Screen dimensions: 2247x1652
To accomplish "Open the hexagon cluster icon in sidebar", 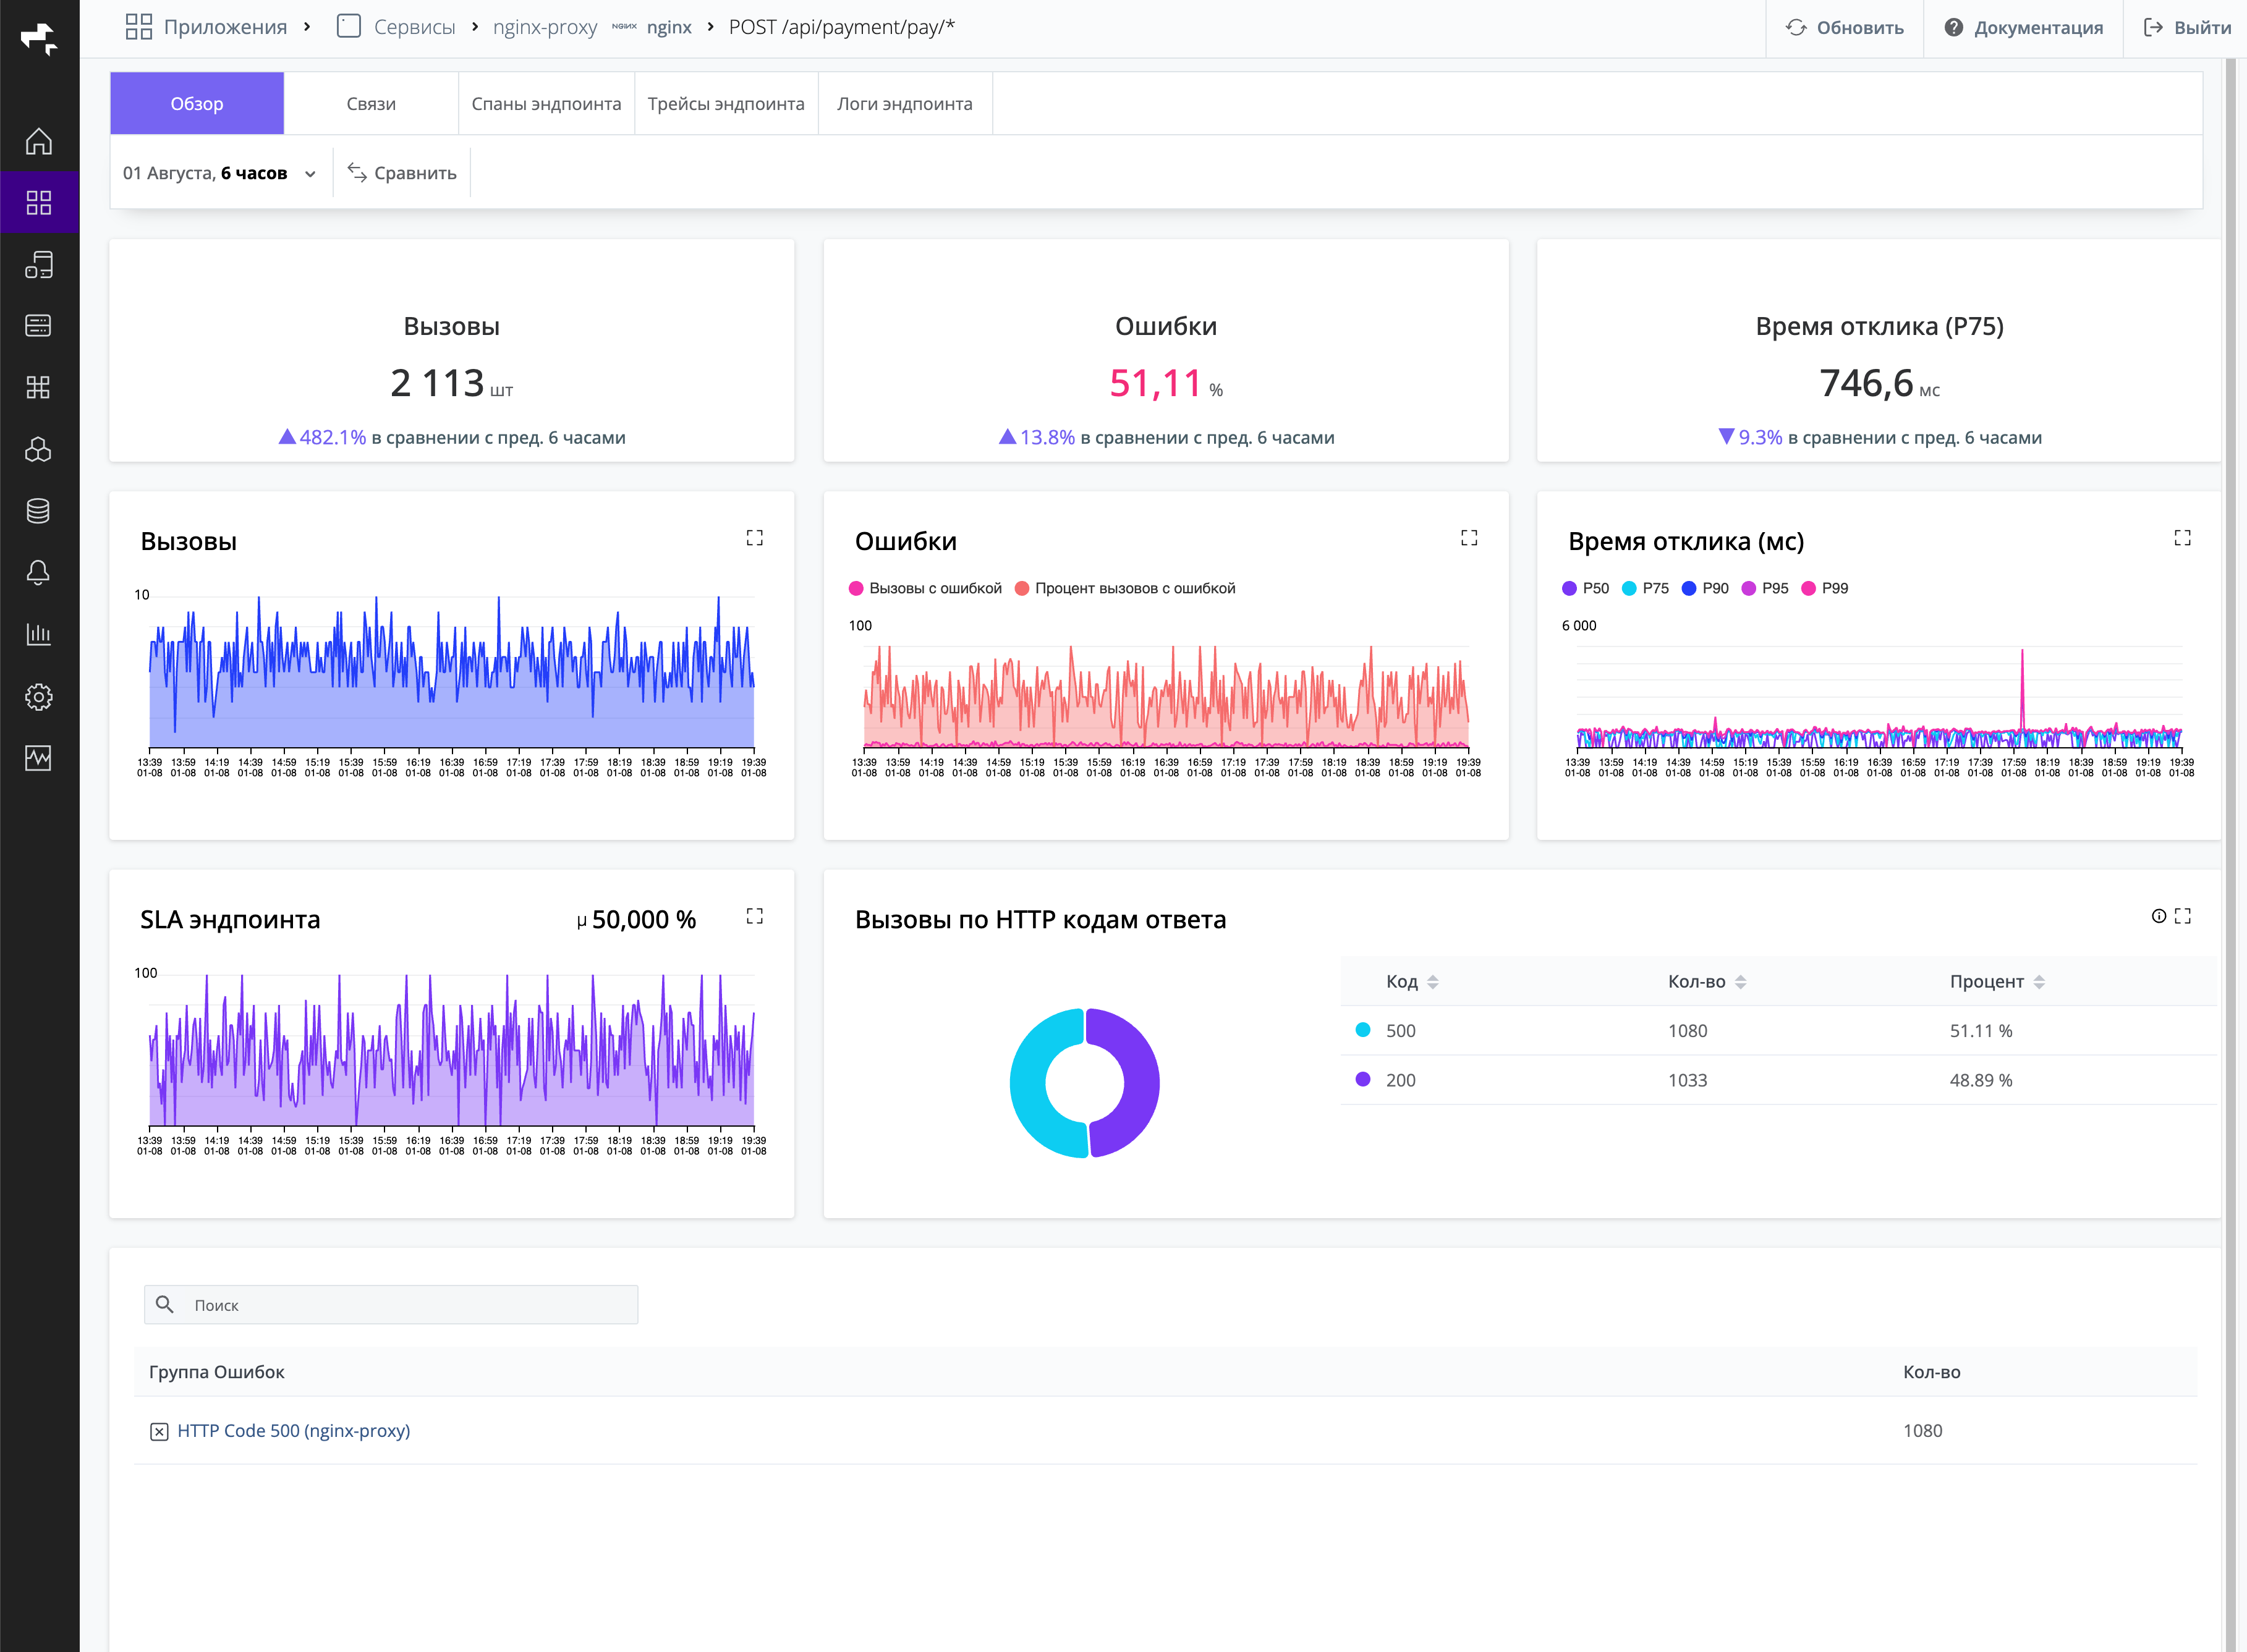I will [39, 450].
